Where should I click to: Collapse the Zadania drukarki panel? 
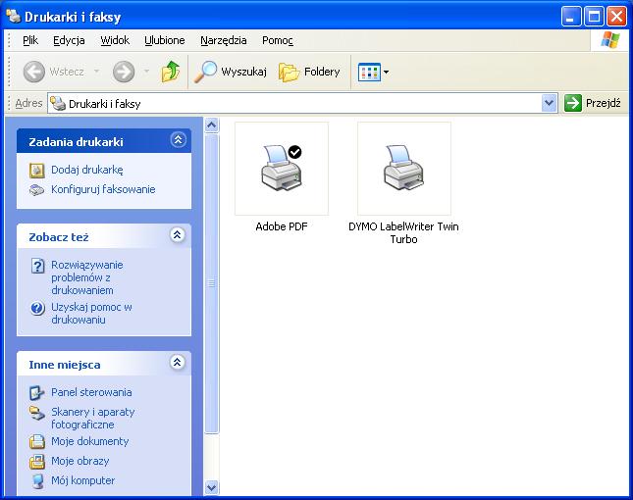[178, 140]
